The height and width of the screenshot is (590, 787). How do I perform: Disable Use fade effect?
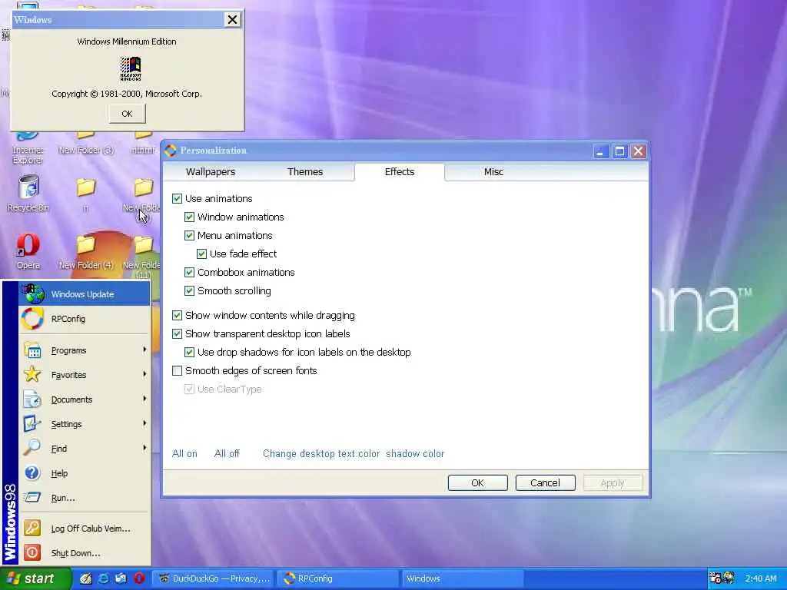click(x=201, y=254)
